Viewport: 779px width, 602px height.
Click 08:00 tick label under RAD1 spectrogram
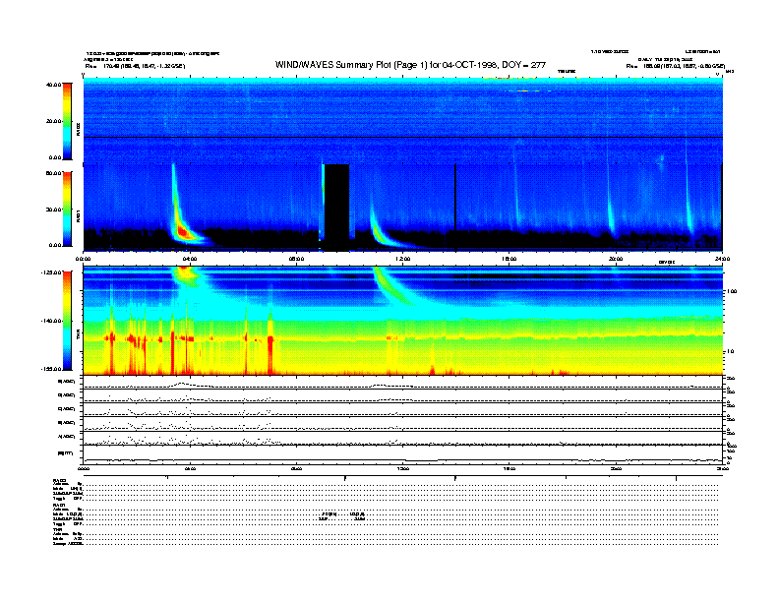(x=296, y=259)
